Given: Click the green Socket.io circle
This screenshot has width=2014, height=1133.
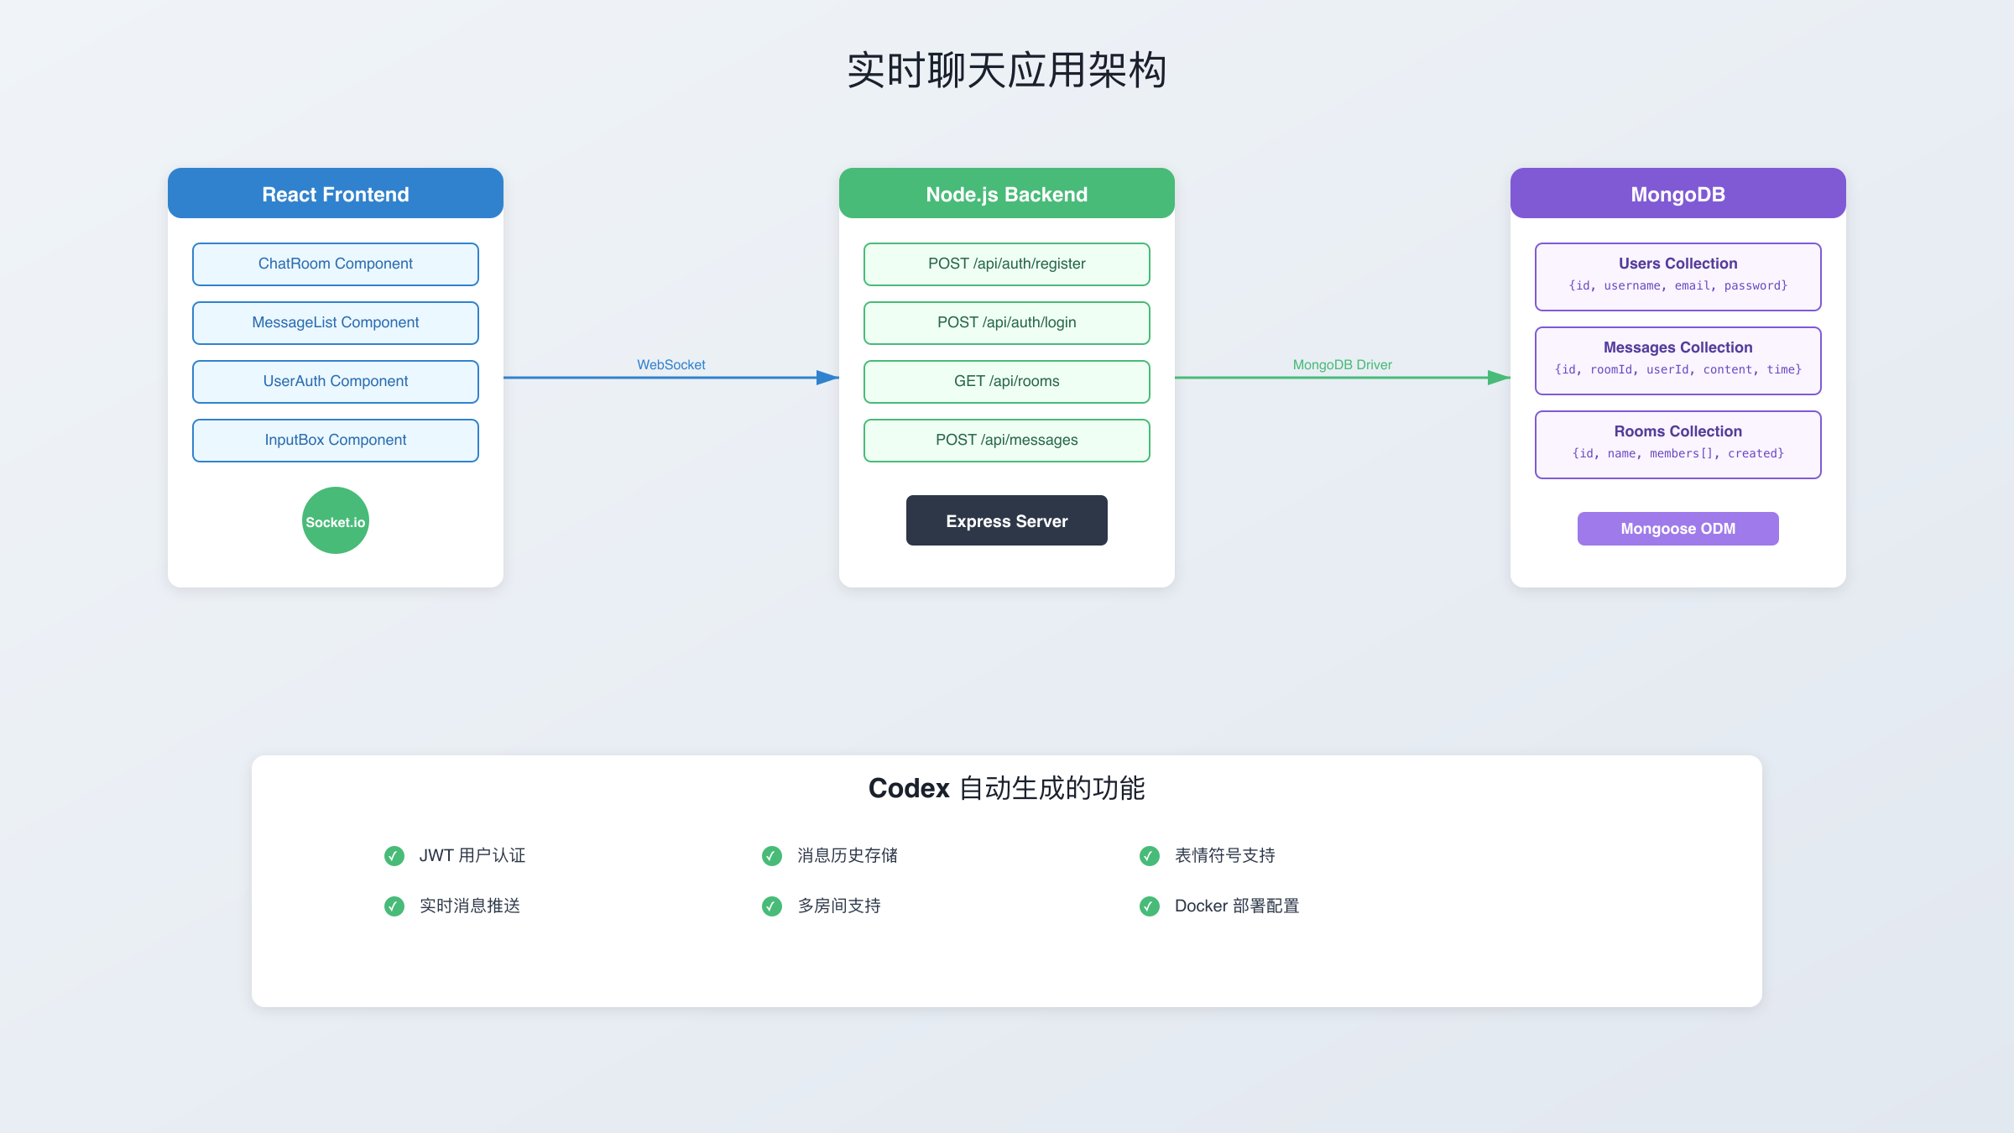Looking at the screenshot, I should click(x=336, y=520).
